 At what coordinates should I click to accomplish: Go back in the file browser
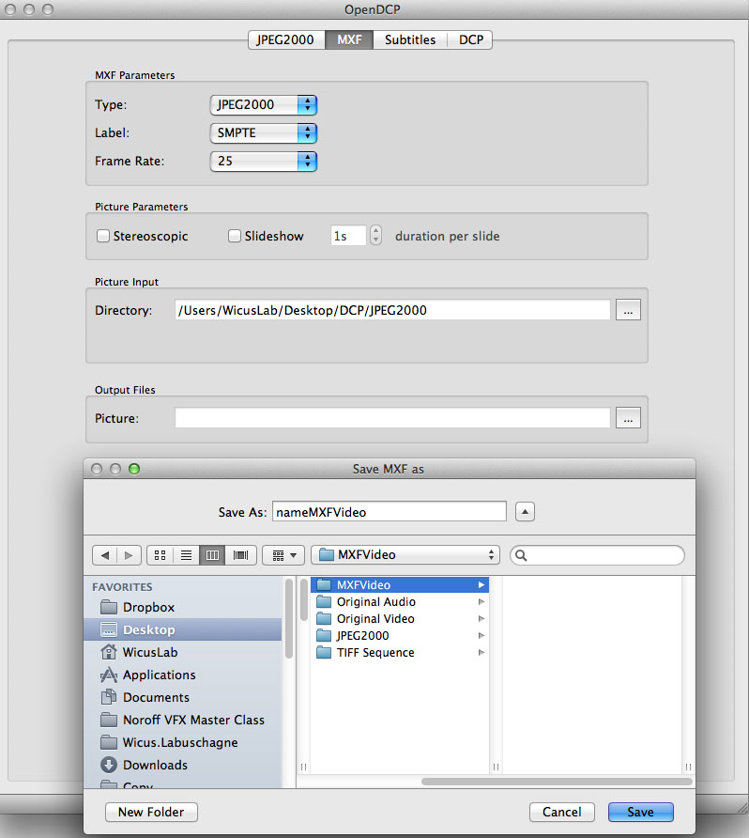pyautogui.click(x=104, y=555)
